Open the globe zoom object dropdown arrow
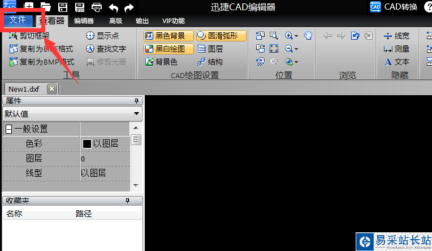This screenshot has height=251, width=432. coord(296,62)
